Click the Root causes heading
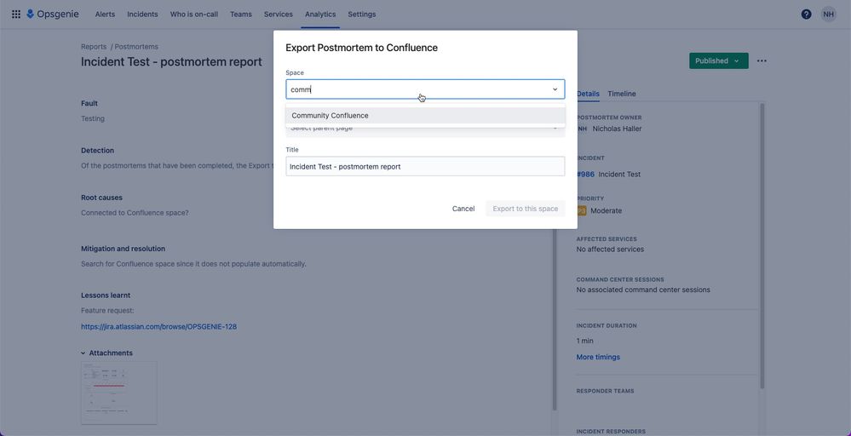The width and height of the screenshot is (851, 436). [101, 198]
